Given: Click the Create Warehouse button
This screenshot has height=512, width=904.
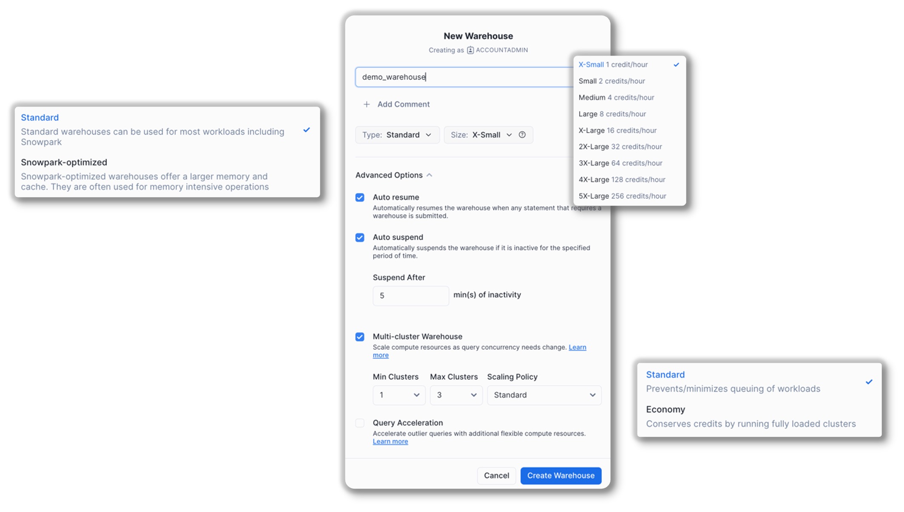Looking at the screenshot, I should click(560, 475).
